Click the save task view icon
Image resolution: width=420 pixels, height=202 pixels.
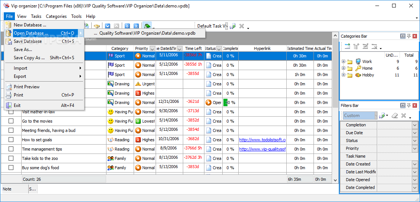point(233,26)
